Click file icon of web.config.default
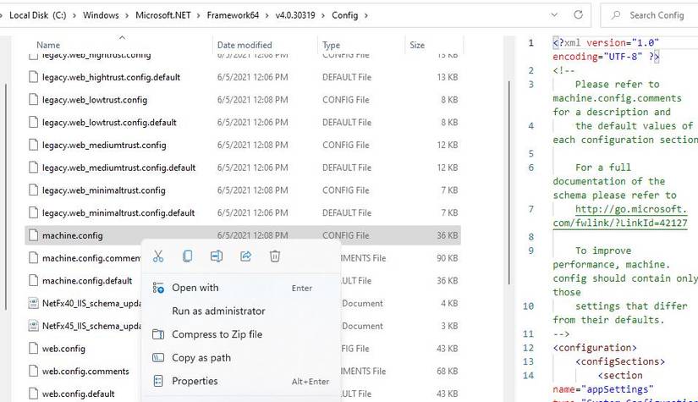Viewport: 698px width, 402px height. (x=33, y=394)
